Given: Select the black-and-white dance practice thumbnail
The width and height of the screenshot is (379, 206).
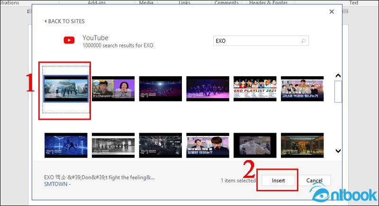Looking at the screenshot, I should point(113,145).
